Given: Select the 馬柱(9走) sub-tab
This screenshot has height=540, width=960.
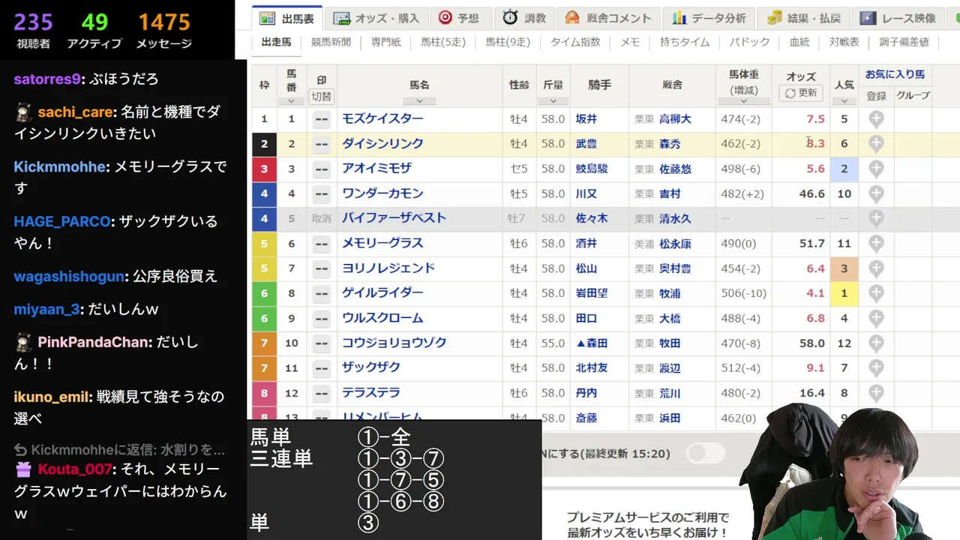Looking at the screenshot, I should 508,42.
